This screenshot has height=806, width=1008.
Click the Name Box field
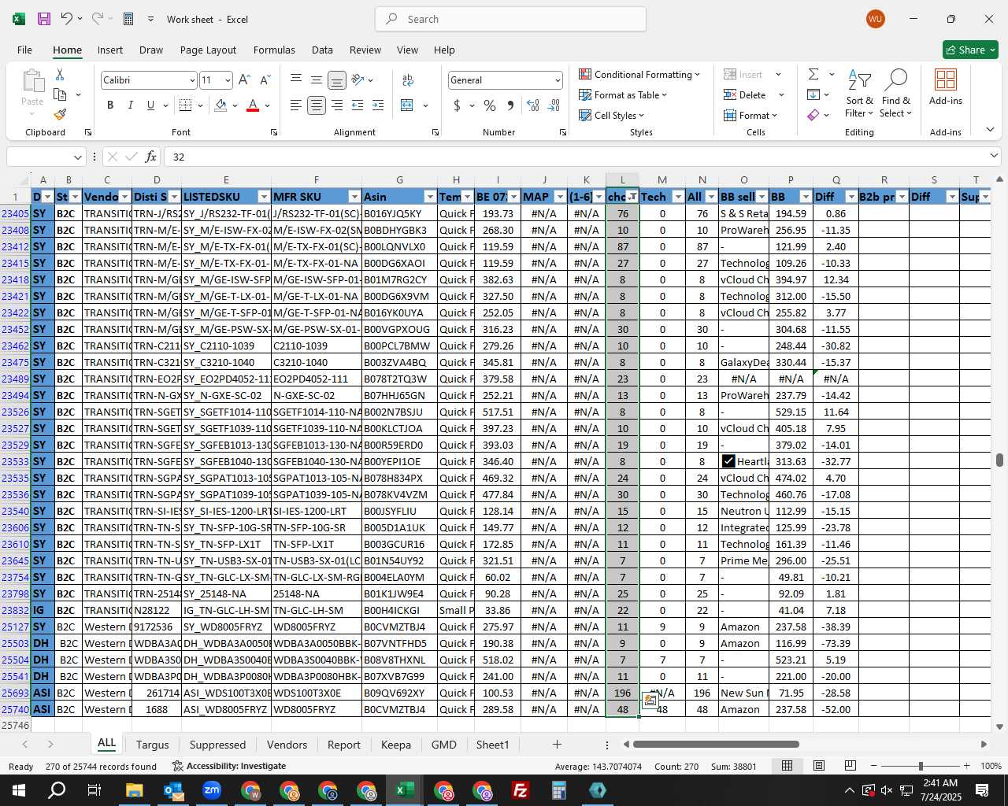tap(45, 157)
